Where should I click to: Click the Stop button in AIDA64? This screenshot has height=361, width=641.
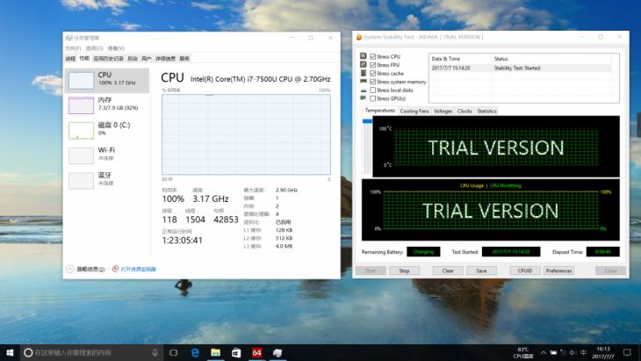coord(404,271)
